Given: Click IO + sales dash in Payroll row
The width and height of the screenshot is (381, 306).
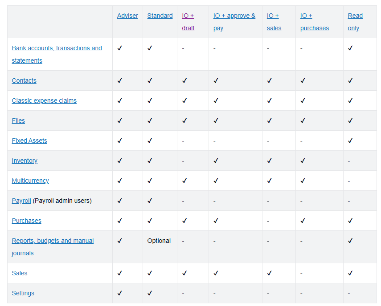Looking at the screenshot, I should pos(268,201).
